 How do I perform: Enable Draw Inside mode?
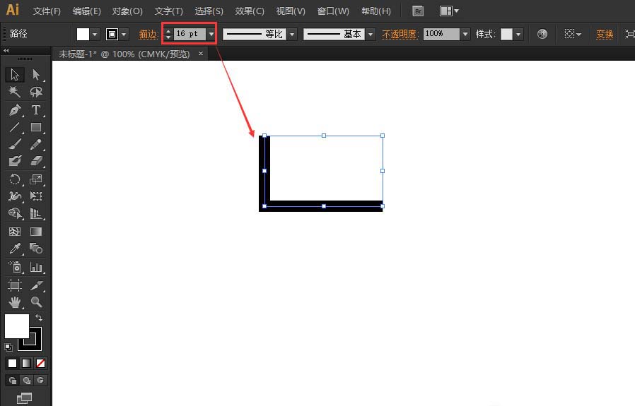[40, 380]
